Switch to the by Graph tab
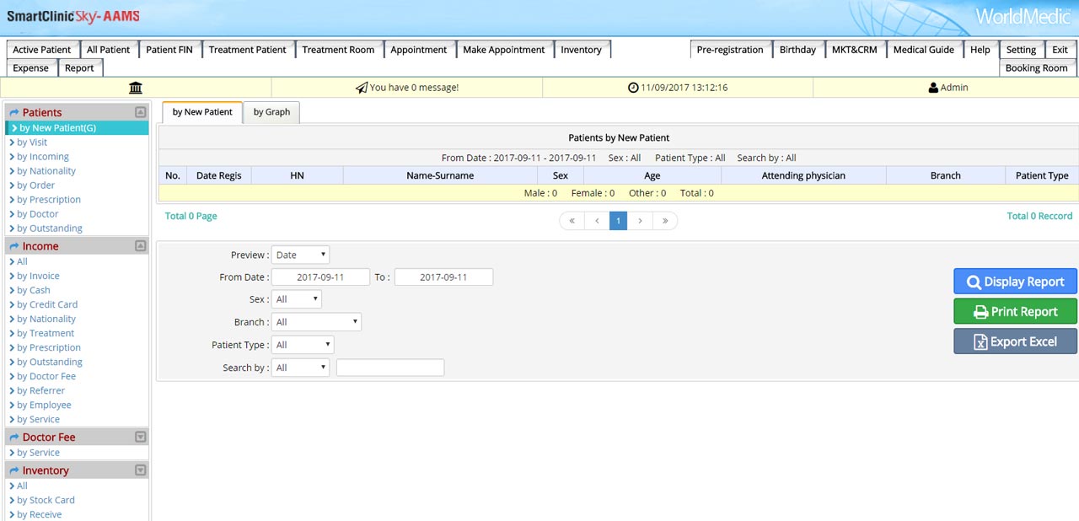The image size is (1079, 521). click(271, 112)
